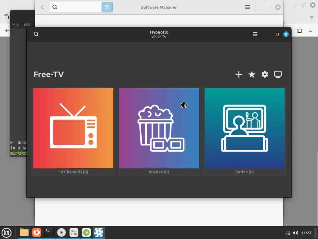This screenshot has width=318, height=239.
Task: Click the Series (0) label
Action: pos(244,172)
